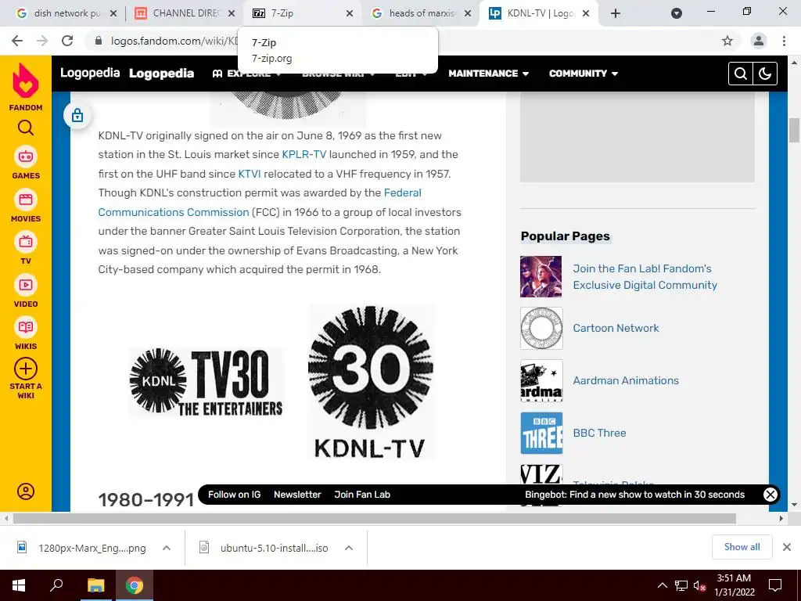Viewport: 801px width, 601px height.
Task: Open the Windows Start menu
Action: point(19,585)
